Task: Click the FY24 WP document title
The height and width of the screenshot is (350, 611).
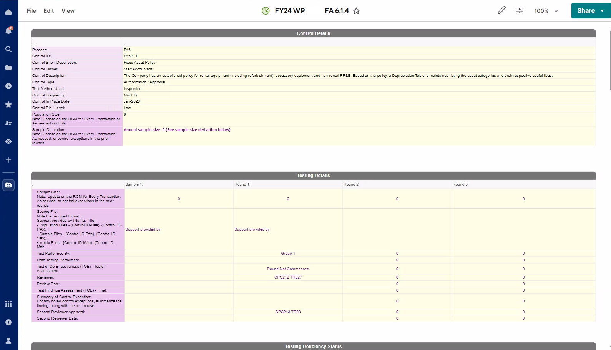Action: (291, 11)
